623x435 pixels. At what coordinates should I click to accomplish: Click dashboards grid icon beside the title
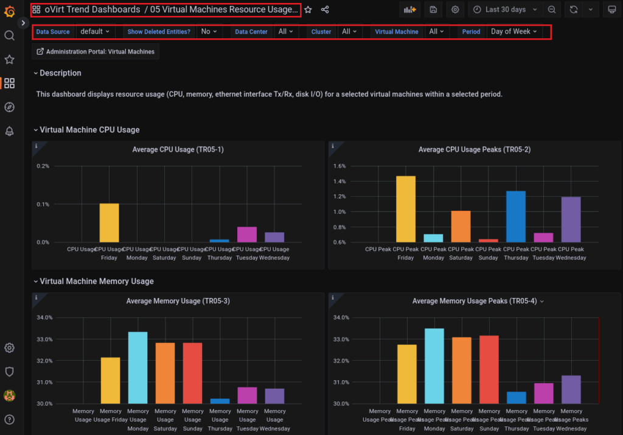point(37,10)
